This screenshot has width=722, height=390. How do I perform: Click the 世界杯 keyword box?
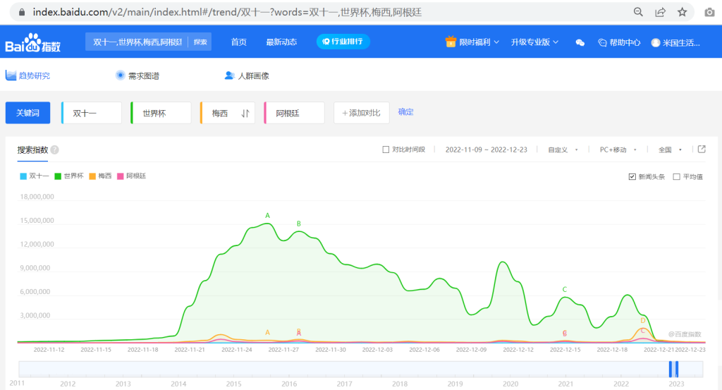point(161,113)
